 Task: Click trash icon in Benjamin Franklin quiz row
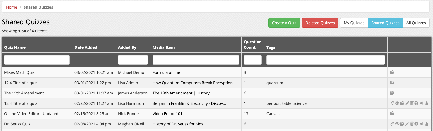(x=412, y=103)
